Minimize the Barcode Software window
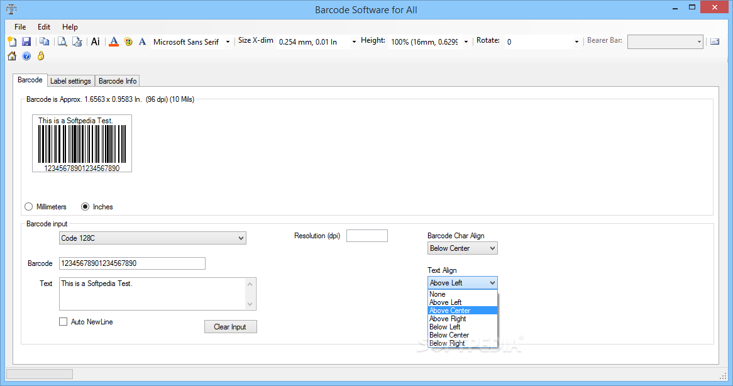733x386 pixels. tap(676, 8)
